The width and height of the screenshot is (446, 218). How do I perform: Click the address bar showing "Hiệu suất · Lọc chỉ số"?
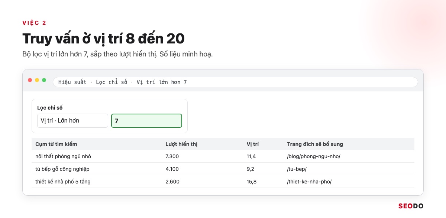coord(235,82)
